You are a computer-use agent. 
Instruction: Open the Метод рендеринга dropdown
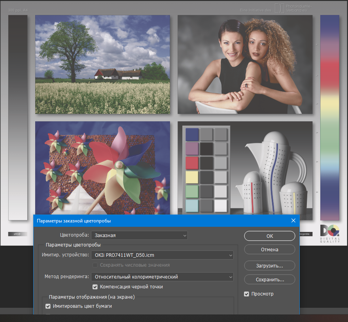(x=162, y=277)
